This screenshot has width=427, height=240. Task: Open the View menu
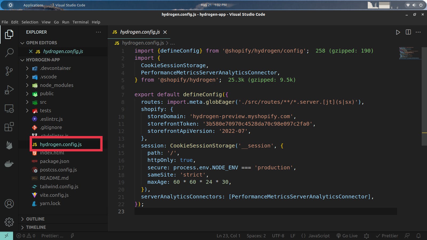46,22
